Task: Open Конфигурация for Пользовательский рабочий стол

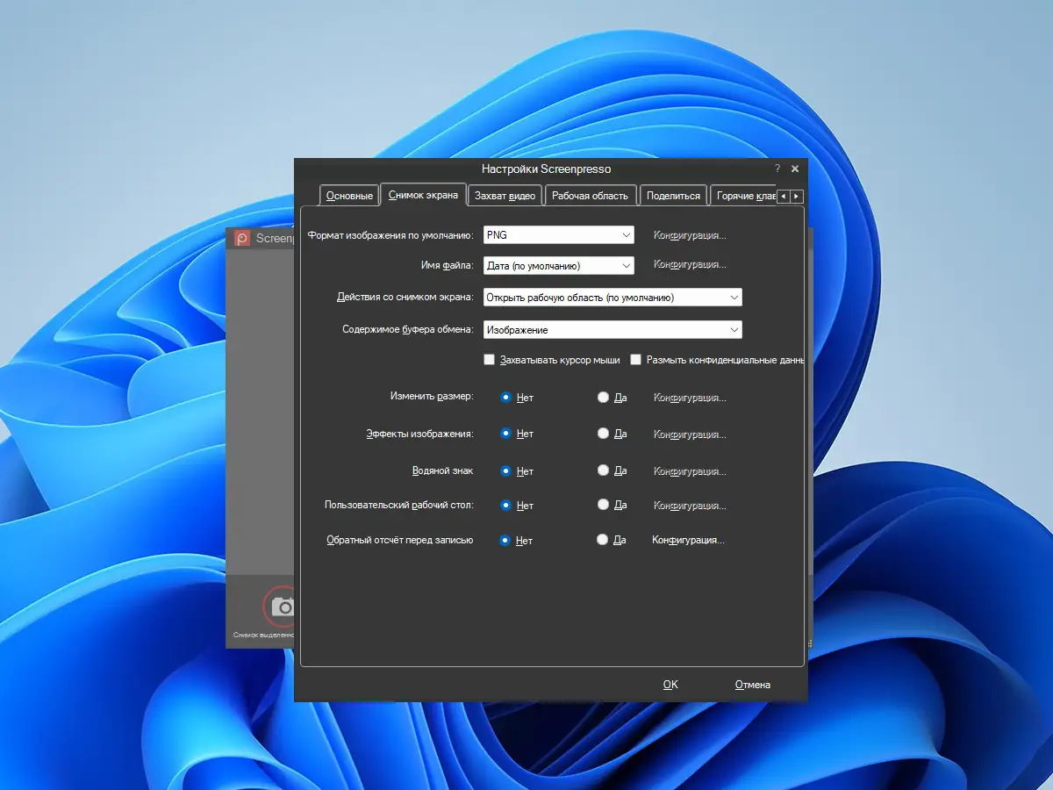Action: click(x=690, y=506)
